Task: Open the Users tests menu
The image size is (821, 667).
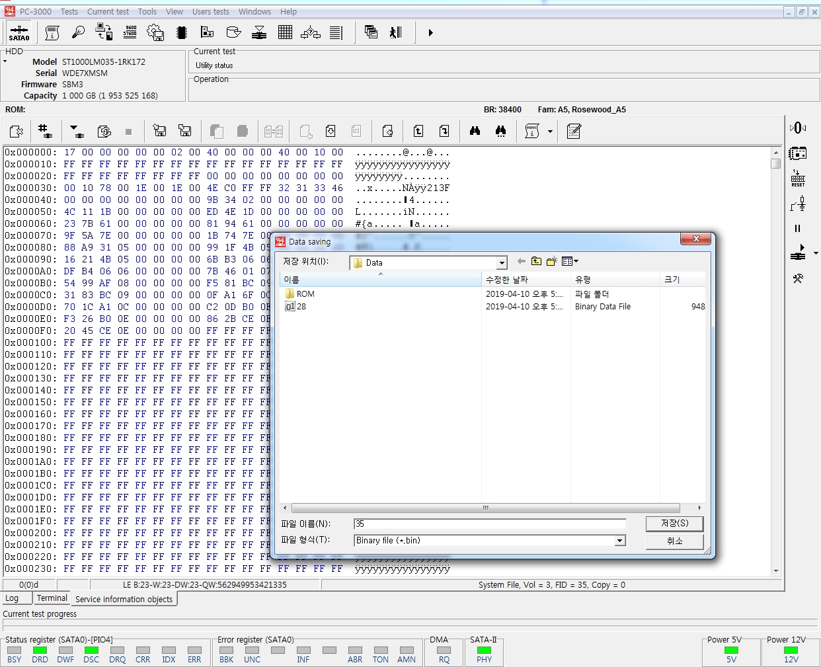Action: (211, 11)
